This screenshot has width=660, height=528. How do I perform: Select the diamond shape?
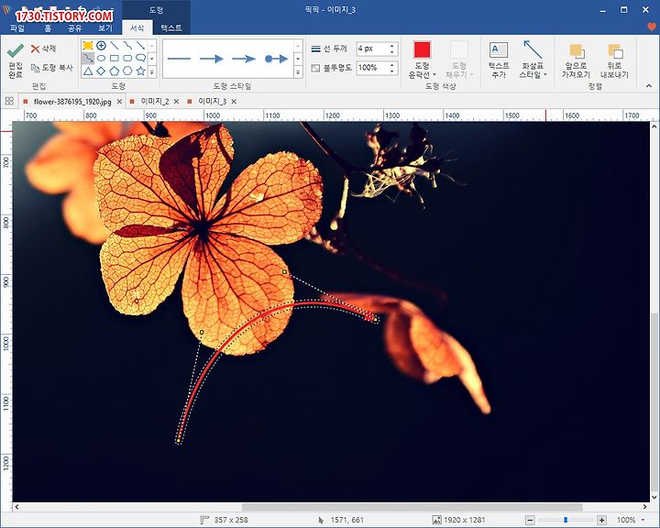click(101, 71)
